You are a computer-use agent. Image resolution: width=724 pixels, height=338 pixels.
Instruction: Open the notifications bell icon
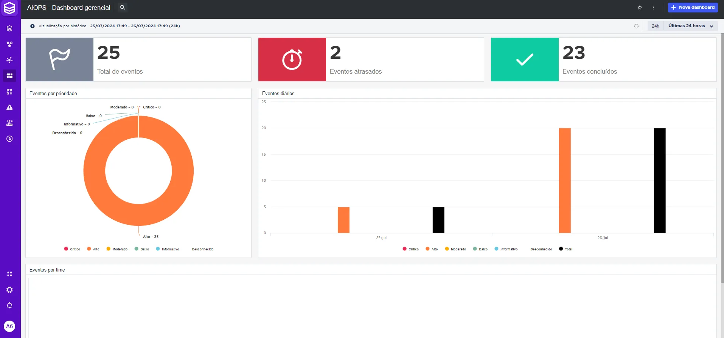[x=9, y=306]
